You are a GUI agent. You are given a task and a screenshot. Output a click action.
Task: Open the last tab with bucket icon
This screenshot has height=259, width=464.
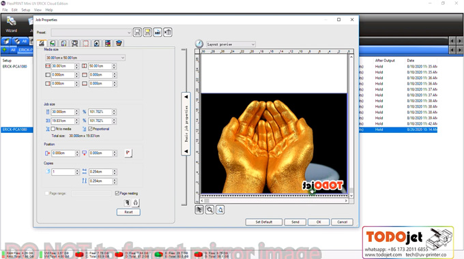click(119, 43)
